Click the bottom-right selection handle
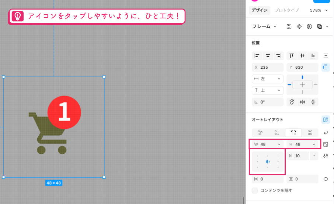The width and height of the screenshot is (334, 204). click(104, 177)
